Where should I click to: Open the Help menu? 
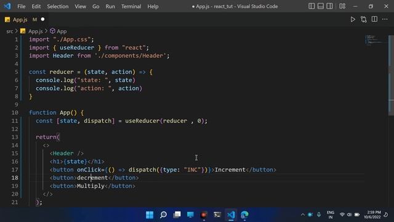(x=153, y=6)
